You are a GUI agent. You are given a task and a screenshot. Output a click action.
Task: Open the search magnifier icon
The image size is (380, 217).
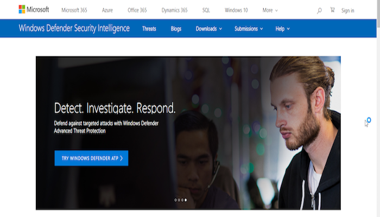point(319,11)
